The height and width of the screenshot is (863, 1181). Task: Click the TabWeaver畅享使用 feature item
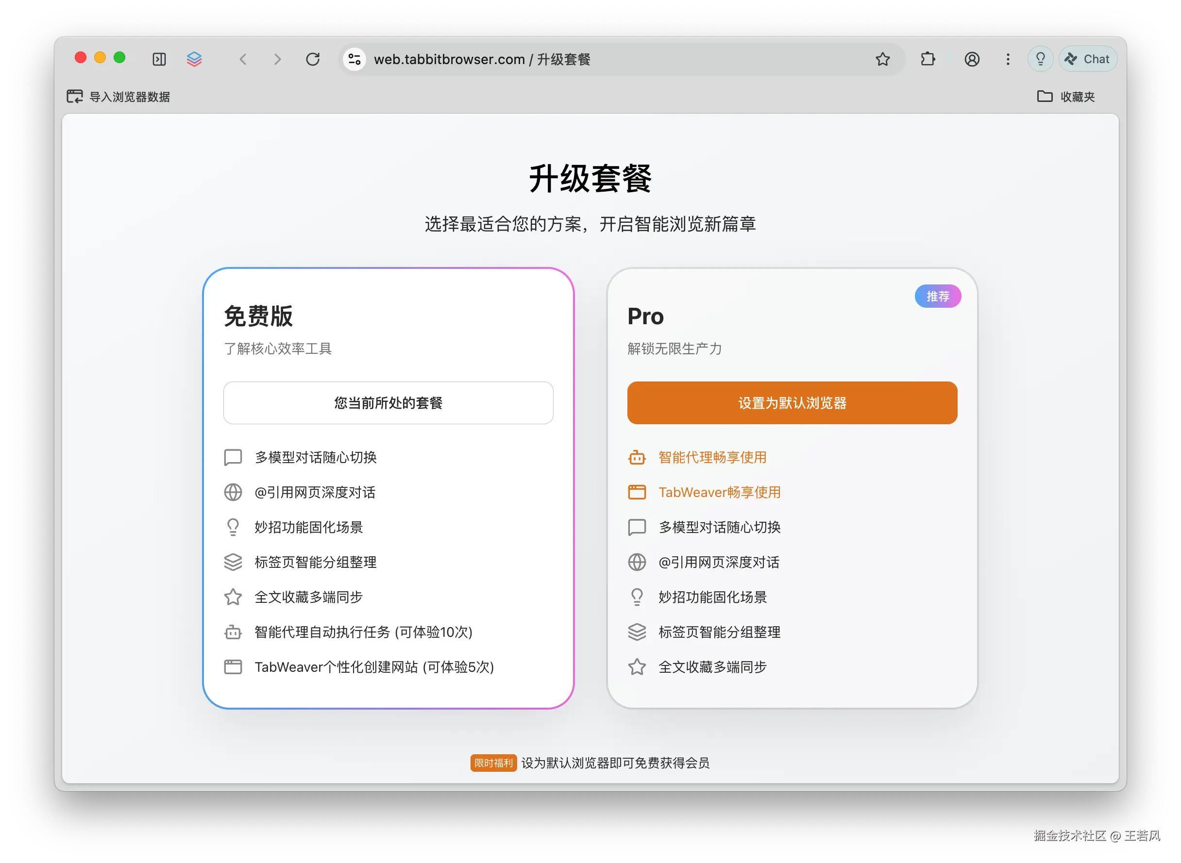coord(719,492)
